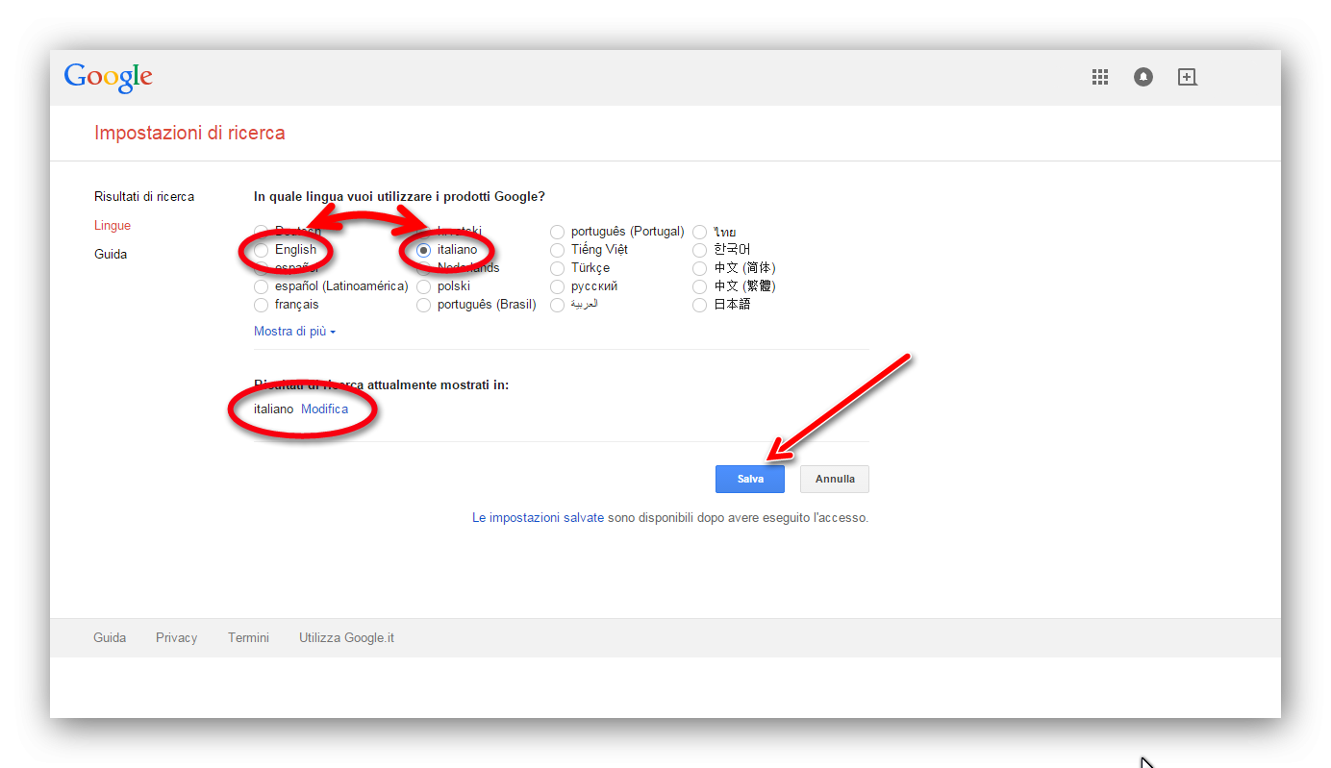
Task: Open the Le impostazioni salvate link
Action: 538,518
